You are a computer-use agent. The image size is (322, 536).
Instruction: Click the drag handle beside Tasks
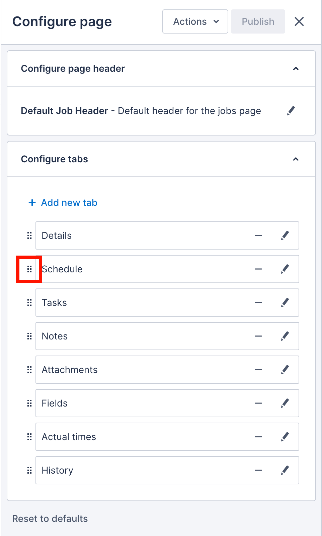coord(29,303)
